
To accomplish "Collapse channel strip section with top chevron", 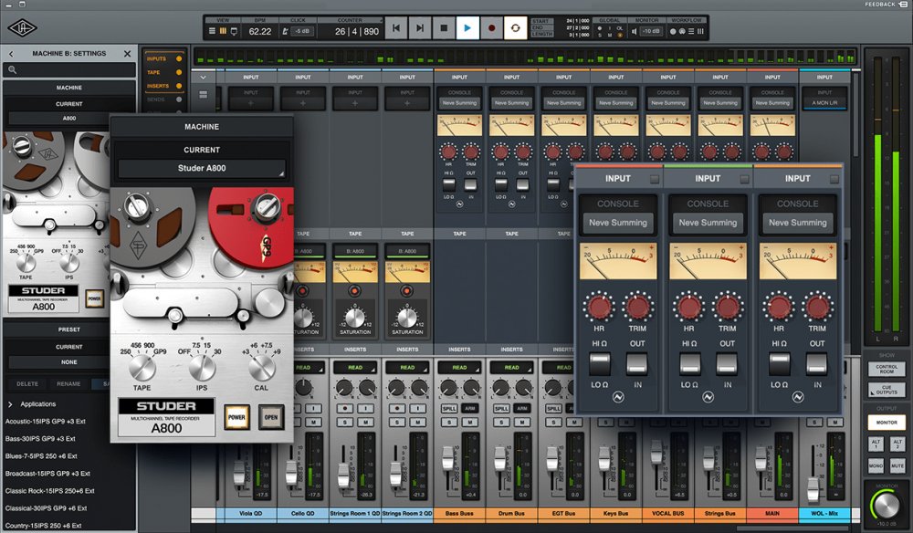I will [x=204, y=78].
